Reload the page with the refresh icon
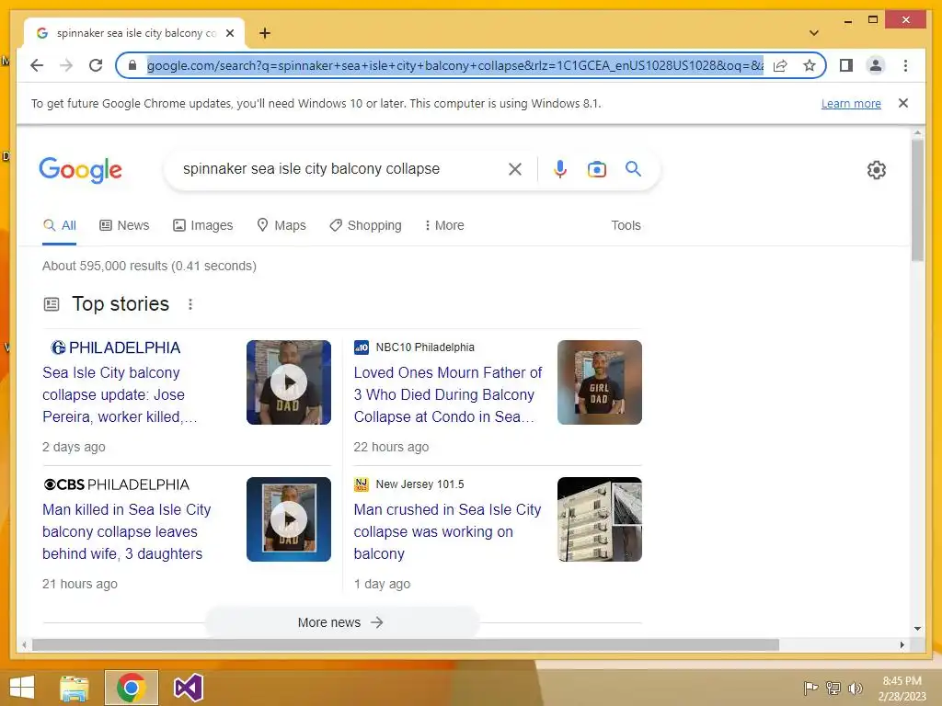This screenshot has height=706, width=942. [x=96, y=65]
